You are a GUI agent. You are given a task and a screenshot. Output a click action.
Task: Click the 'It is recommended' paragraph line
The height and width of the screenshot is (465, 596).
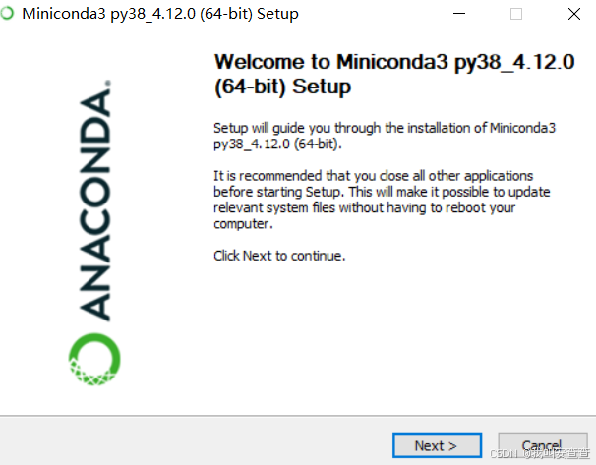click(x=374, y=176)
